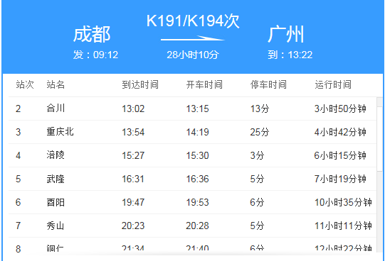385x261 pixels.
Task: Click the 涪陵 stop duration 3分
Action: 257,155
